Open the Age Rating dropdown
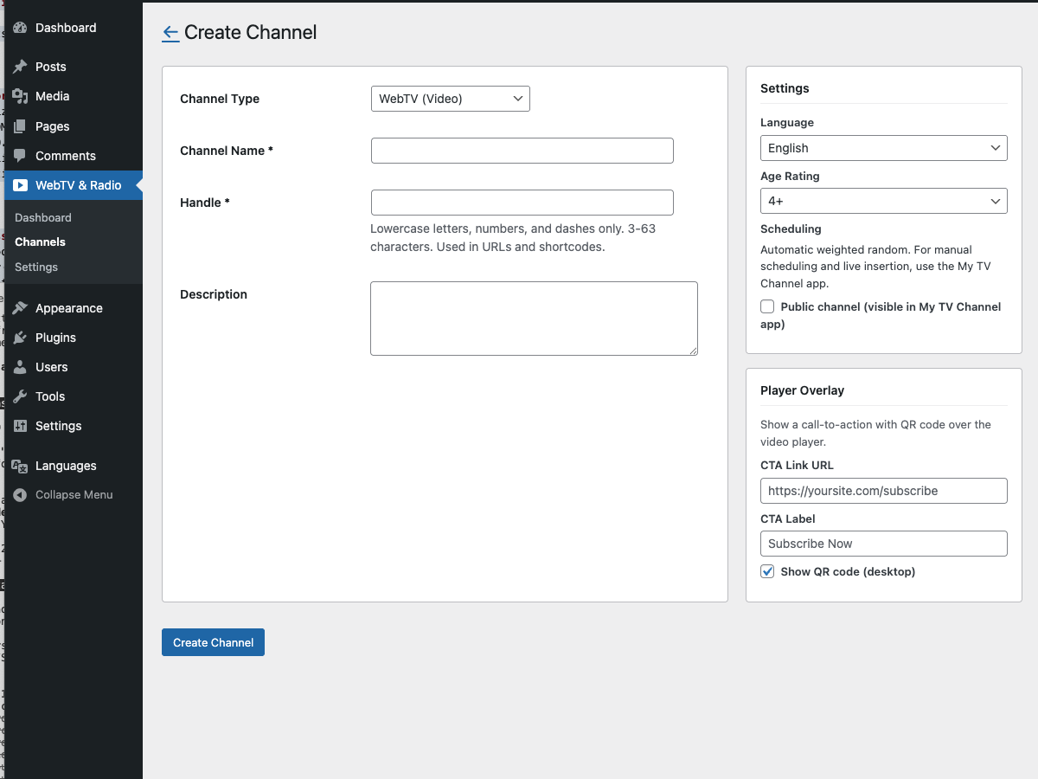Screen dimensions: 1038x779 pyautogui.click(x=883, y=200)
